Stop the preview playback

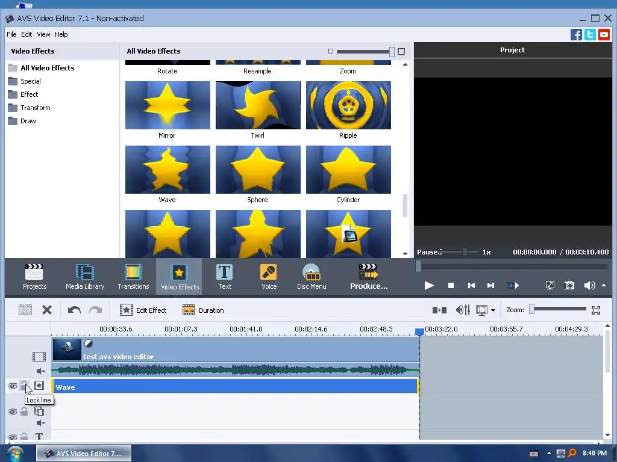click(x=451, y=286)
